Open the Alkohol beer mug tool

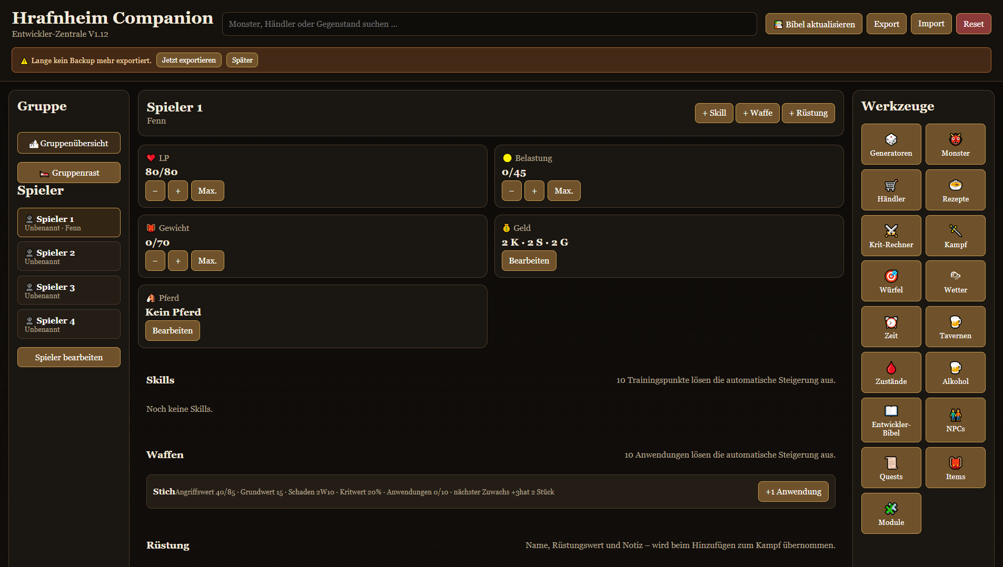pyautogui.click(x=955, y=372)
